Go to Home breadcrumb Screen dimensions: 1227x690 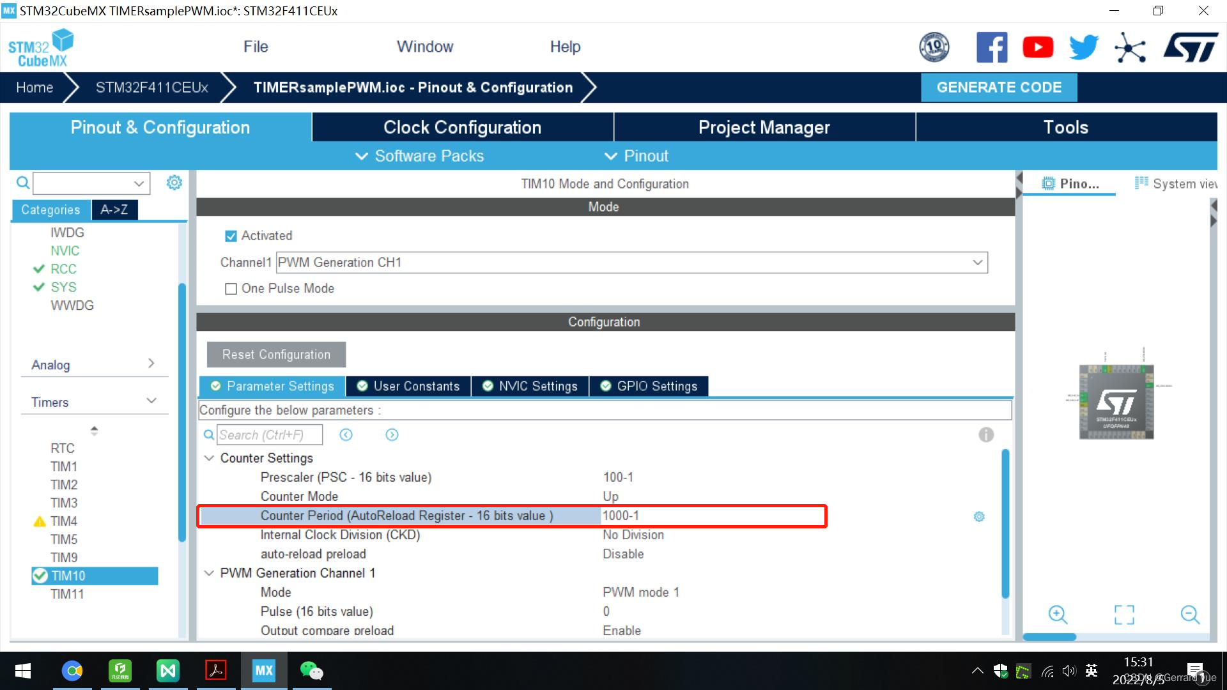click(x=35, y=88)
